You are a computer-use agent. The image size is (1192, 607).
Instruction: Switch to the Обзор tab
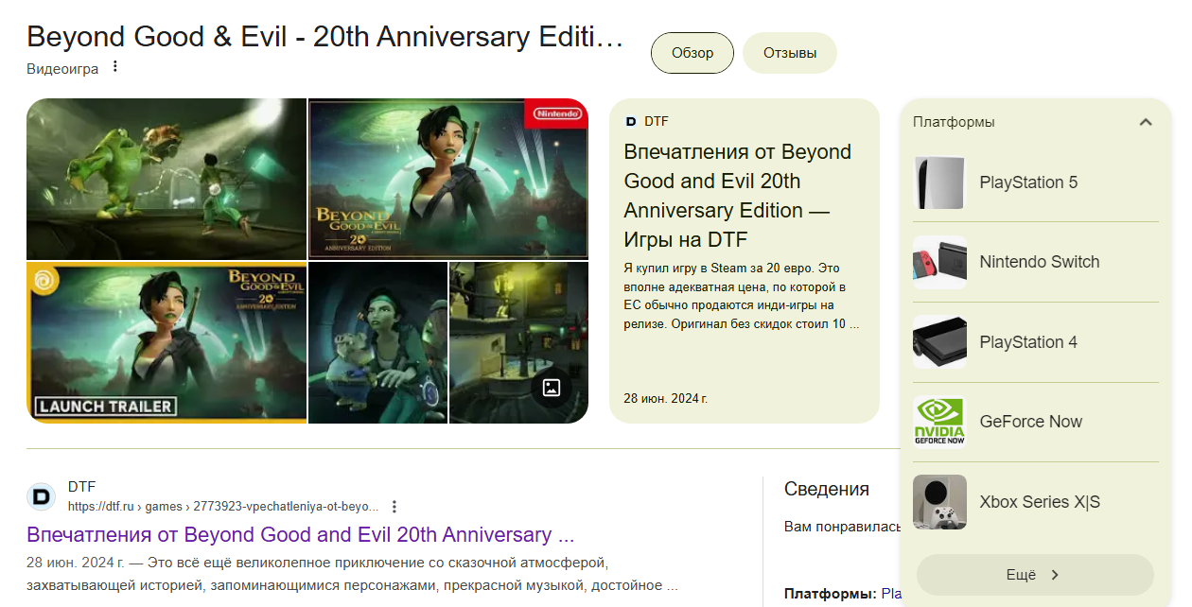[x=692, y=53]
